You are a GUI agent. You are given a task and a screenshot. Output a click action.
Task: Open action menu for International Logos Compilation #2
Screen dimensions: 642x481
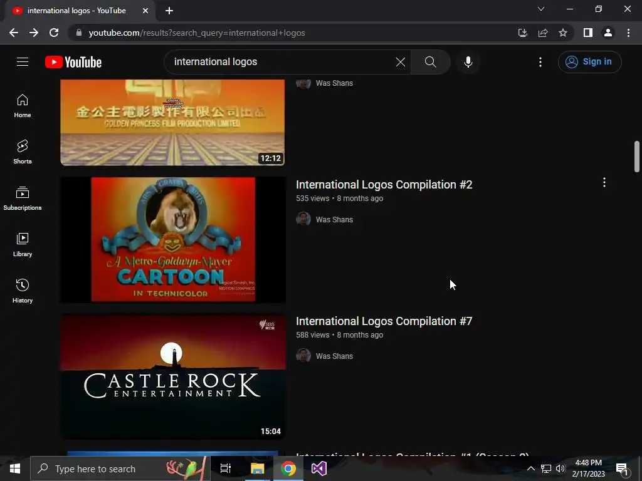pos(604,182)
